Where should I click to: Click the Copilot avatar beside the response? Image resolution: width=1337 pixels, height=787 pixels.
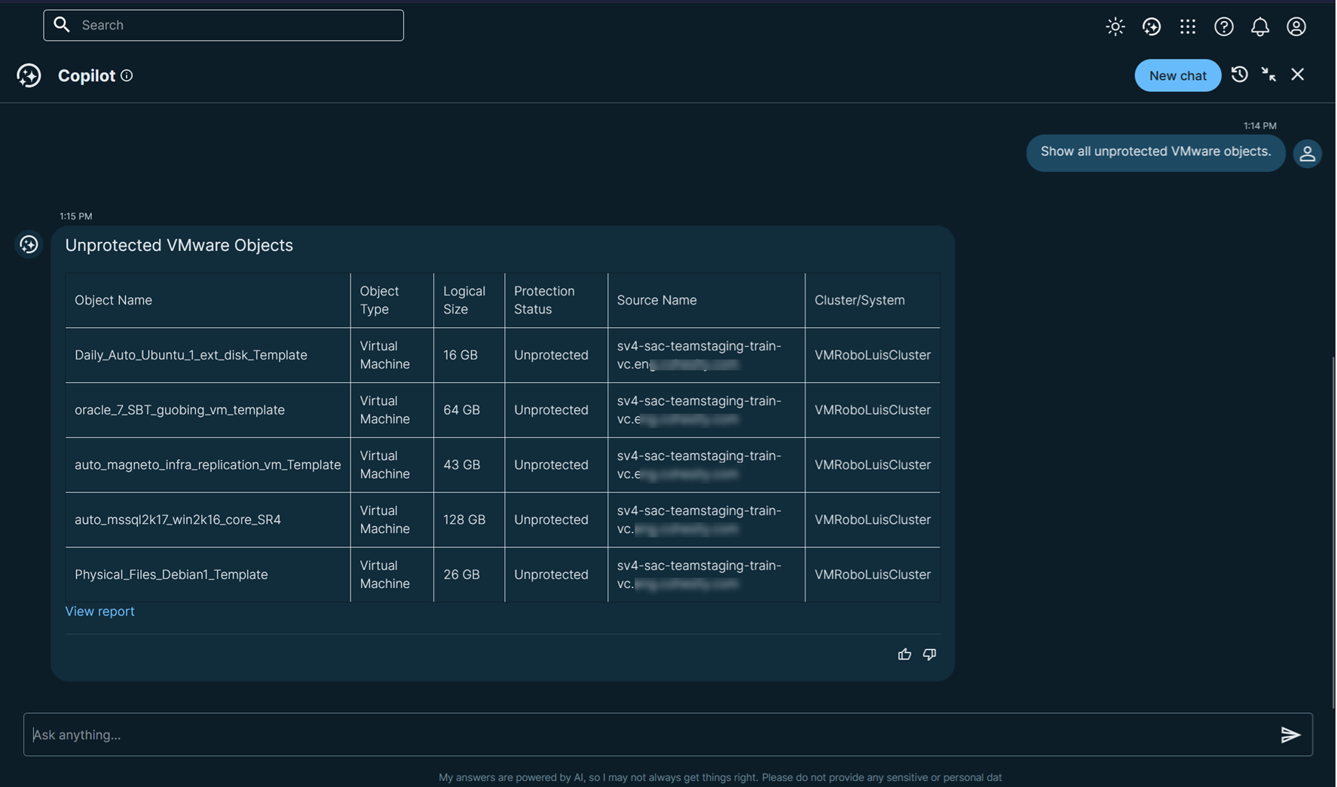pos(29,243)
